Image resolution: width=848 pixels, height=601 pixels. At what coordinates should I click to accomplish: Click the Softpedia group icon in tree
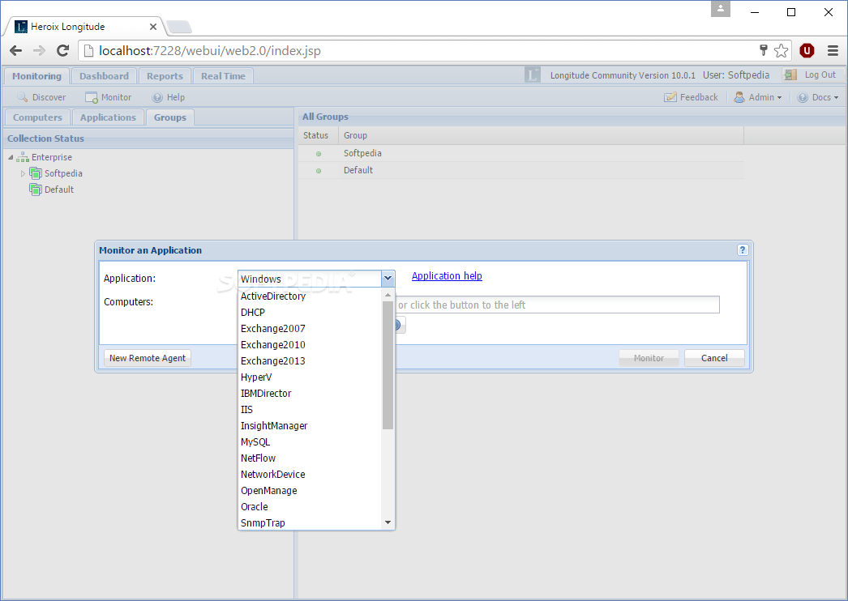pyautogui.click(x=36, y=173)
